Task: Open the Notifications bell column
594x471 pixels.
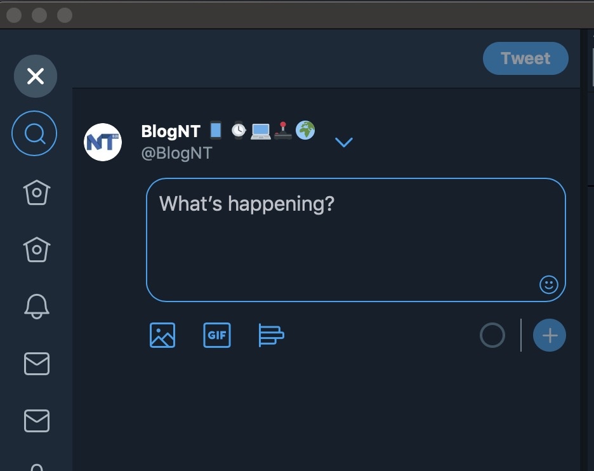Action: point(36,306)
